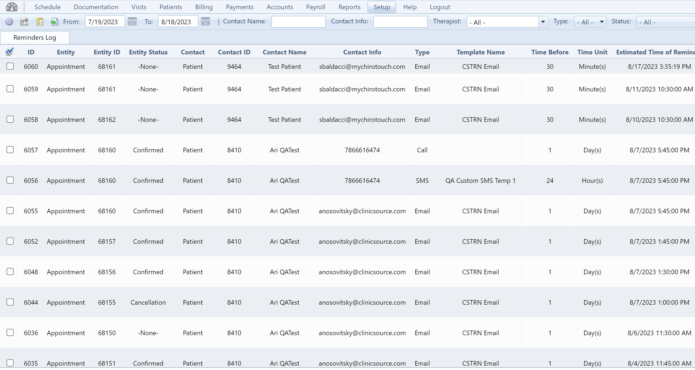Check the box for reminder 6057
This screenshot has height=370, width=695.
(x=10, y=150)
